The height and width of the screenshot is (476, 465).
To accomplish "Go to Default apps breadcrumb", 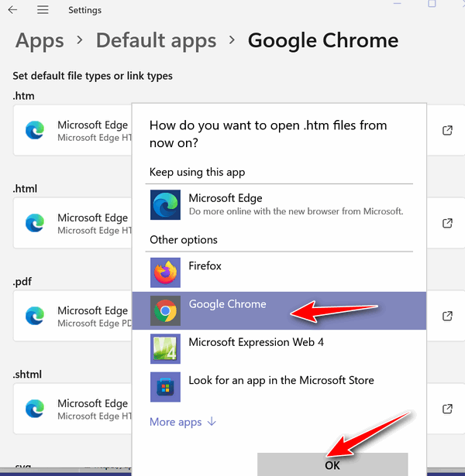I will click(157, 40).
